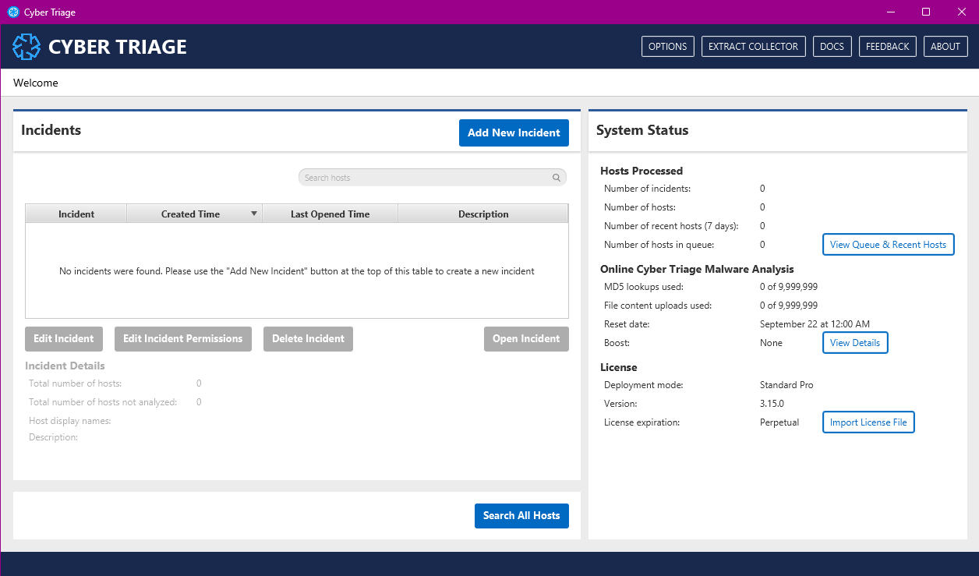The image size is (979, 576).
Task: Click the 'Version:' label
Action: (621, 404)
